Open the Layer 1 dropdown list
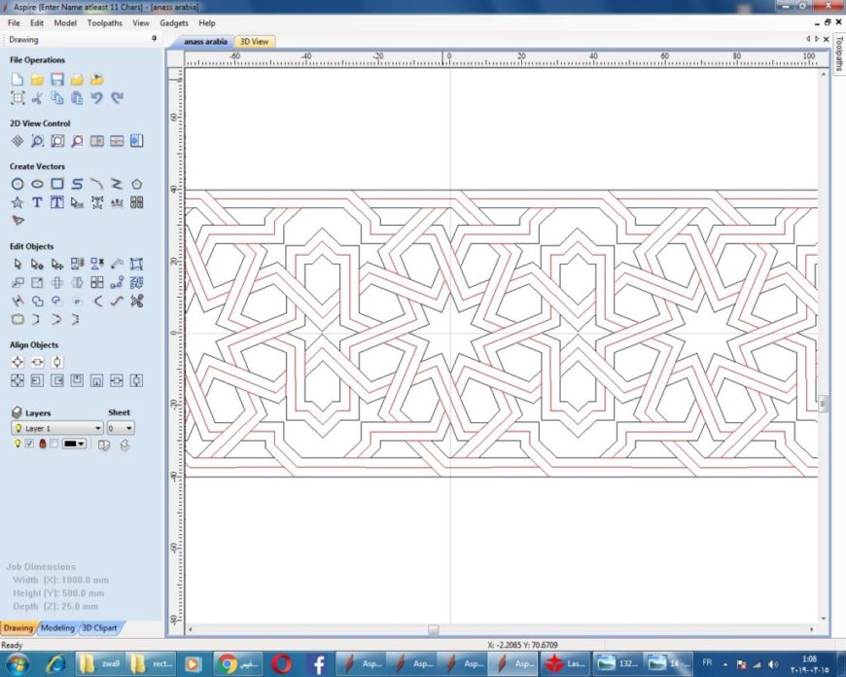 [x=98, y=428]
